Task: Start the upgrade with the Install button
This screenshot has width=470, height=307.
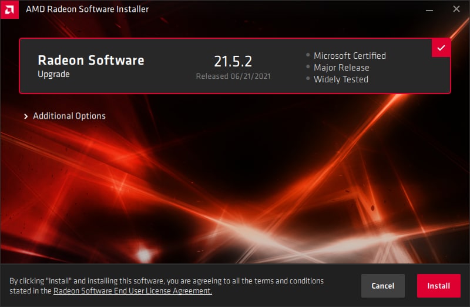Action: click(x=438, y=286)
